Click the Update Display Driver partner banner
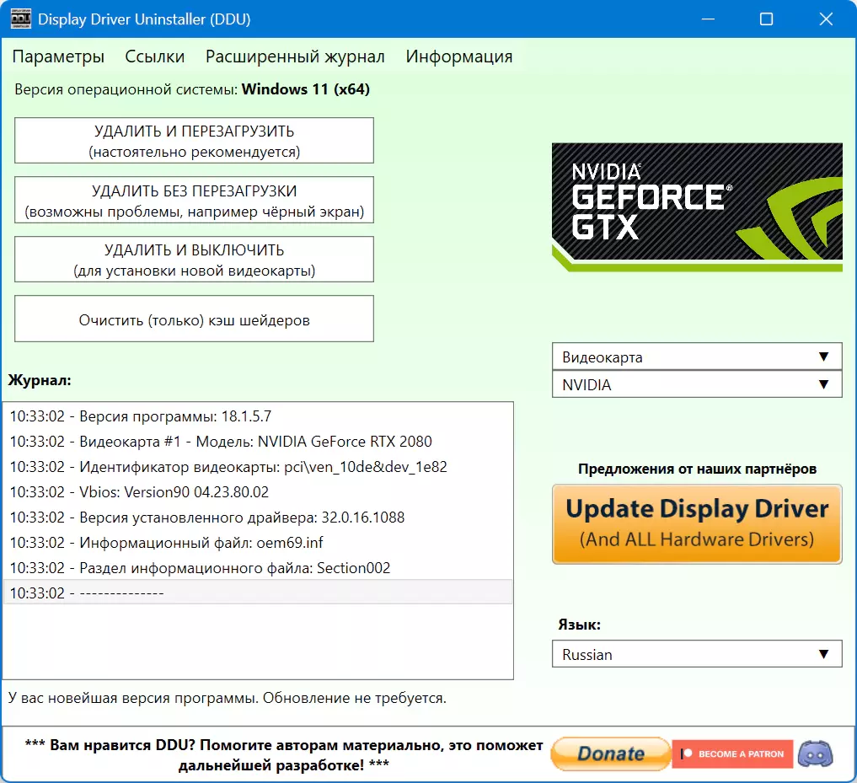The image size is (857, 783). (697, 523)
